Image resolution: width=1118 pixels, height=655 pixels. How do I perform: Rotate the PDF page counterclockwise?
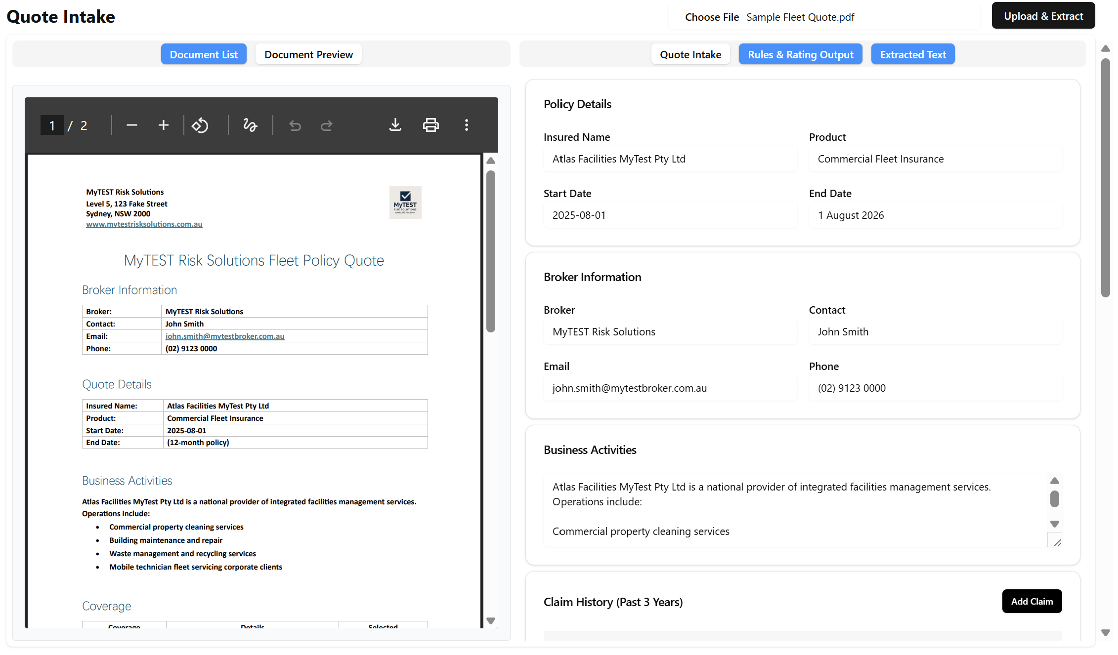coord(200,125)
